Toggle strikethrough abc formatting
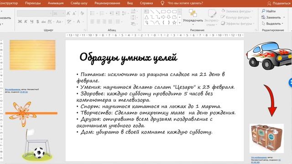292x164 pixels. pyautogui.click(x=44, y=21)
